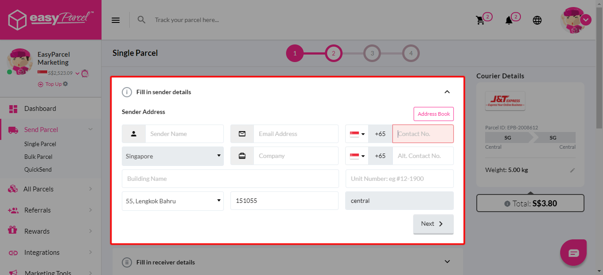Expand the Fill in receiver details section
This screenshot has height=275, width=603.
pos(446,260)
